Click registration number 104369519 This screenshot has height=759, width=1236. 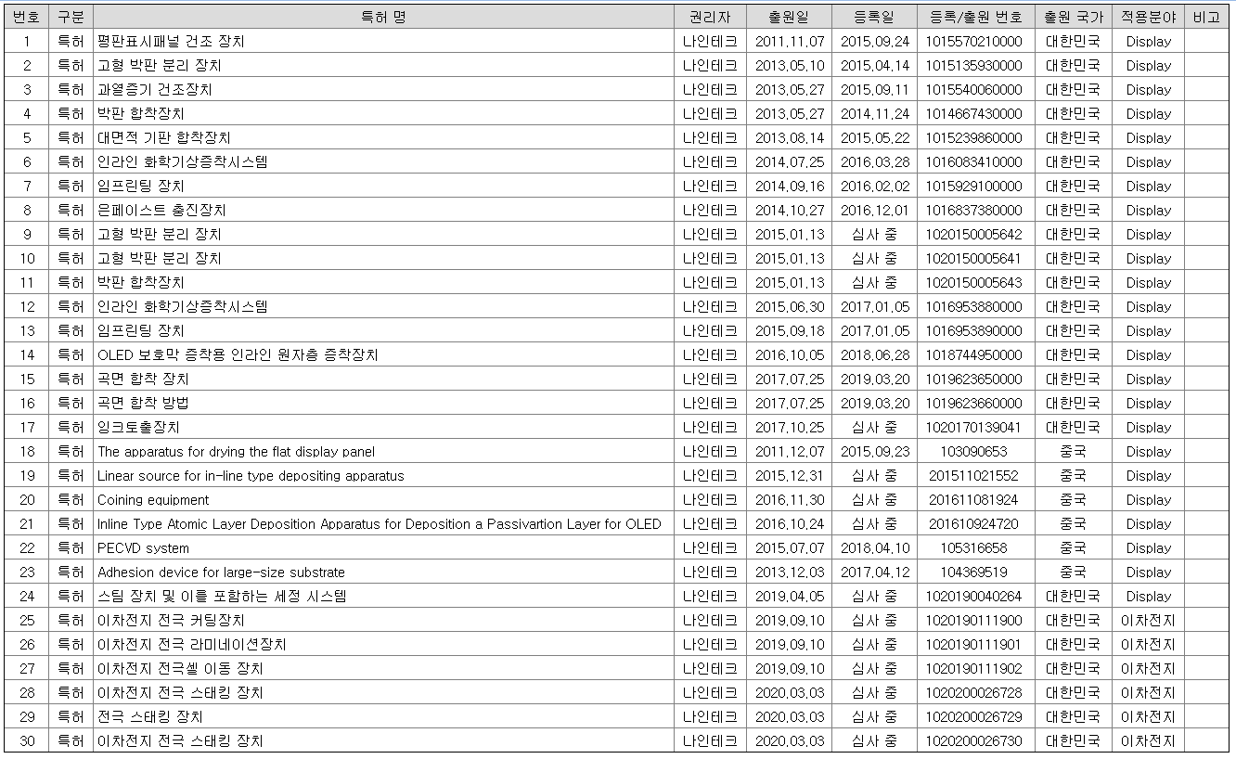[x=974, y=572]
